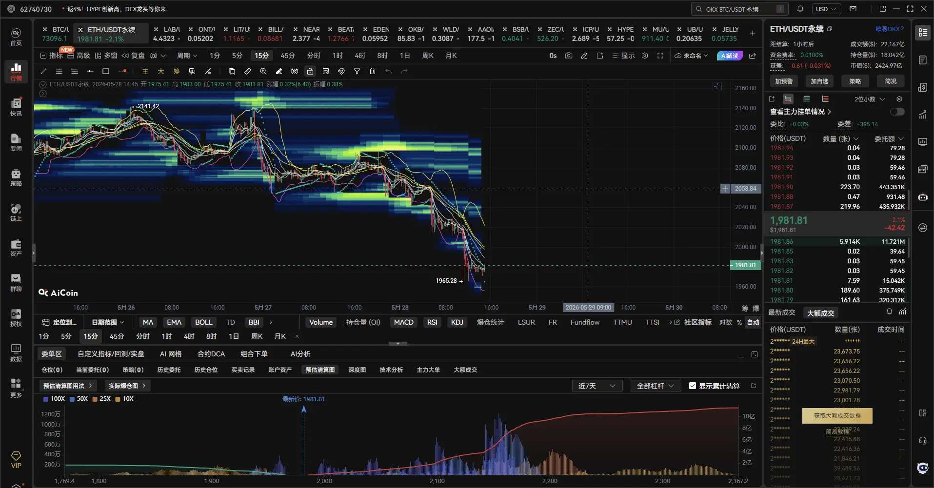Viewport: 934px width, 488px height.
Task: Click the orange-red dot color drawing tool
Action: click(122, 71)
